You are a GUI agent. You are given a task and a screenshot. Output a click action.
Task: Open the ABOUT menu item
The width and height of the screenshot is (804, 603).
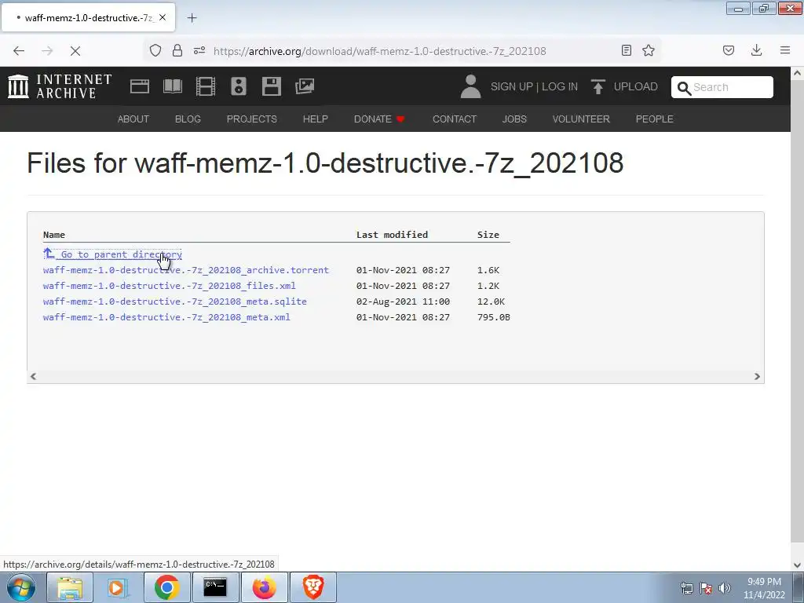pos(133,119)
